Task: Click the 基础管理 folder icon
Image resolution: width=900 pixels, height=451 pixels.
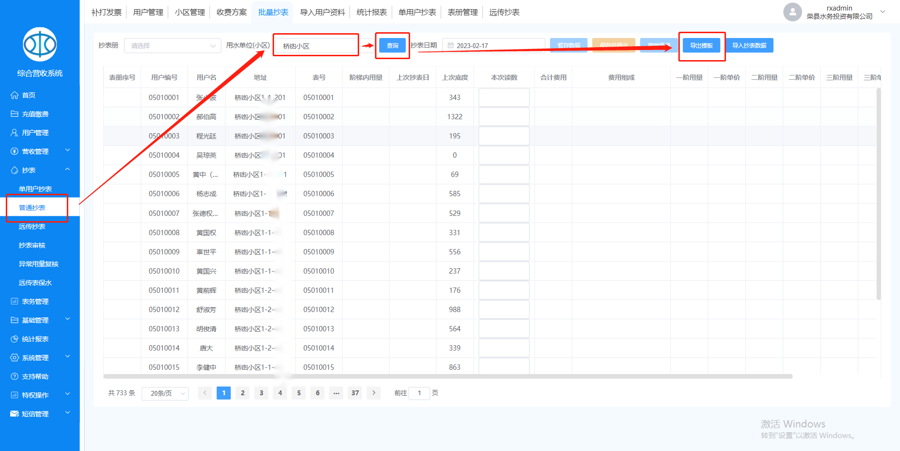Action: (14, 320)
